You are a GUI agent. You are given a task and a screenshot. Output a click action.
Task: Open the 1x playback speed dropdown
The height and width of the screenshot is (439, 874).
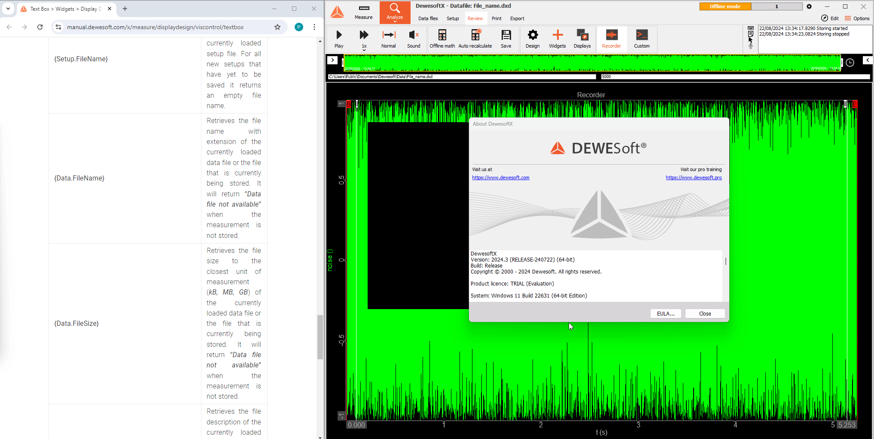[364, 40]
